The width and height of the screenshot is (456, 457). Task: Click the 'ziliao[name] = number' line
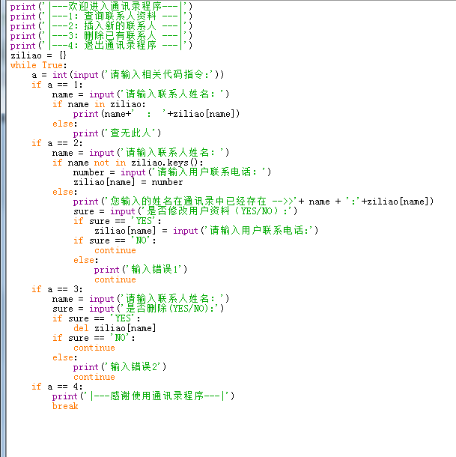pyautogui.click(x=127, y=182)
